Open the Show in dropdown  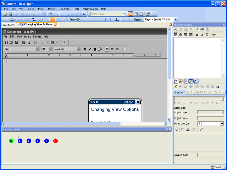(223, 92)
